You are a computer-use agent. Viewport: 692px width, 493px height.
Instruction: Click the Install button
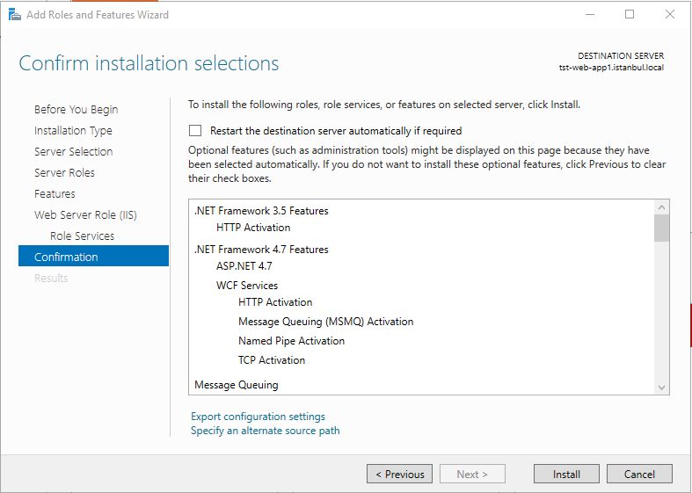[x=566, y=474]
